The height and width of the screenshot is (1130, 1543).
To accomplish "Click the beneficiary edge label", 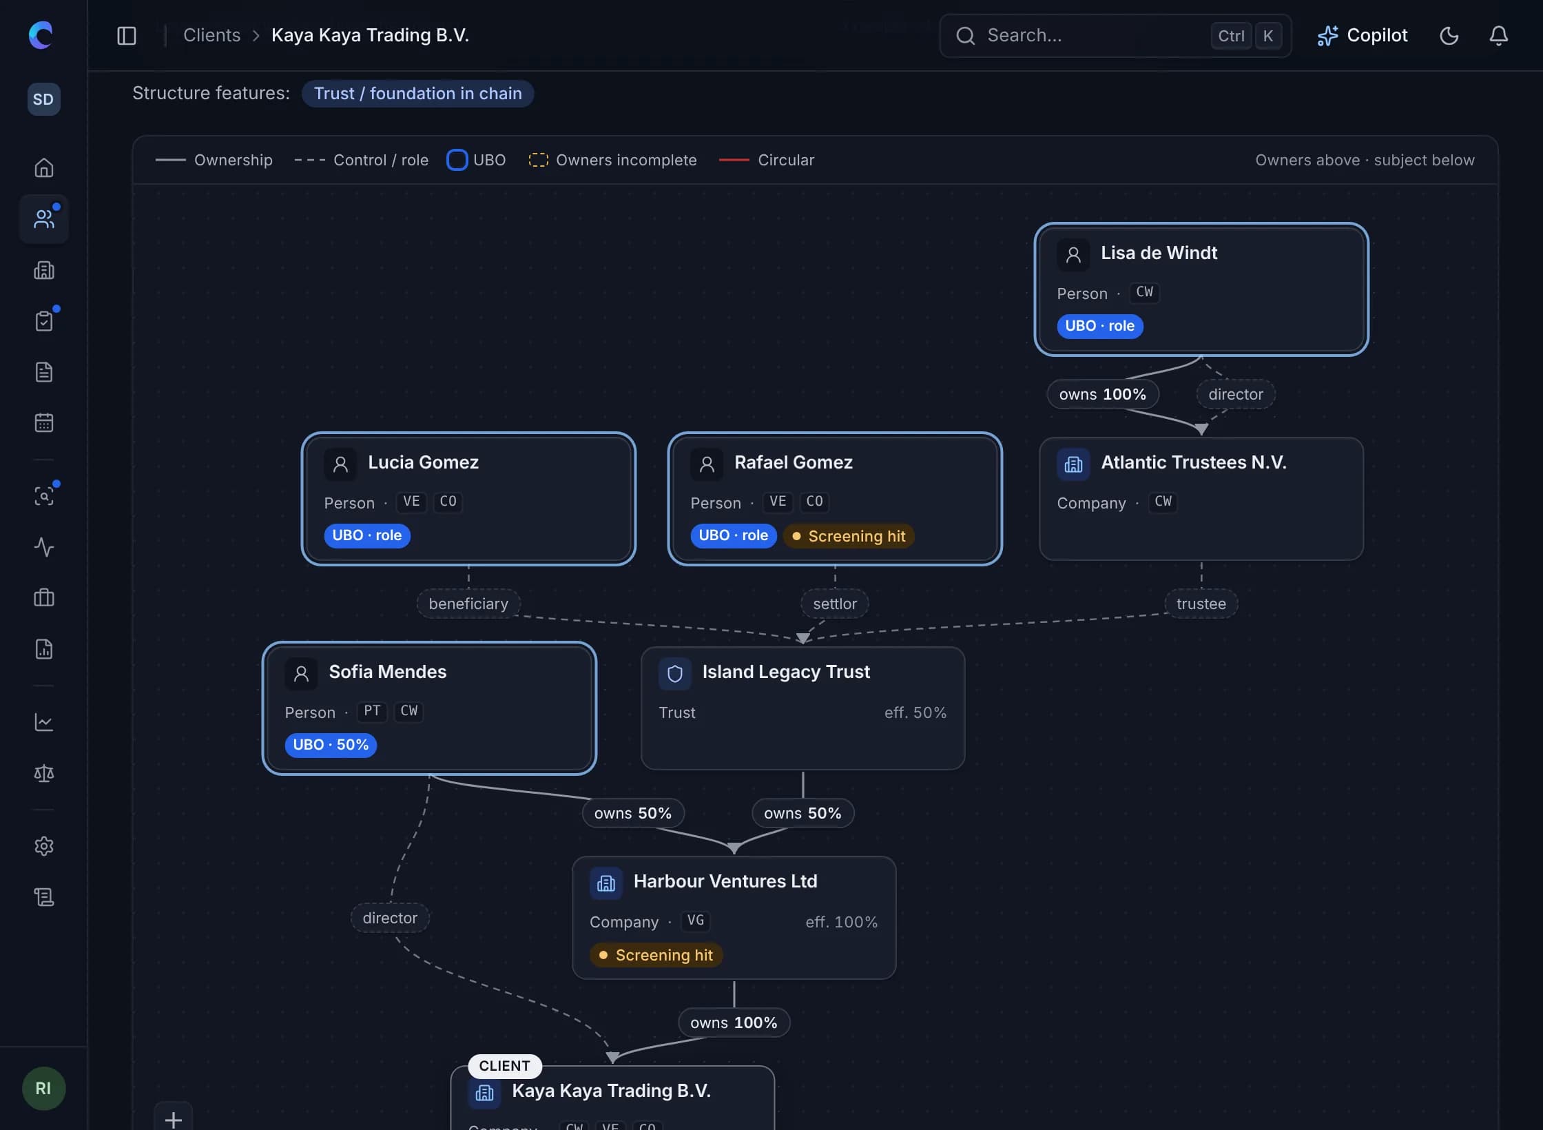I will [x=468, y=604].
